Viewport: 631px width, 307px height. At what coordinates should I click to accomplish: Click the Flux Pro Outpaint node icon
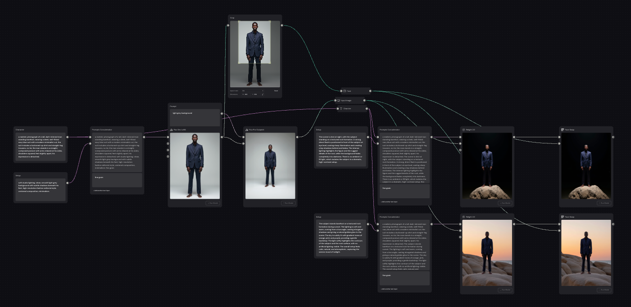point(247,129)
